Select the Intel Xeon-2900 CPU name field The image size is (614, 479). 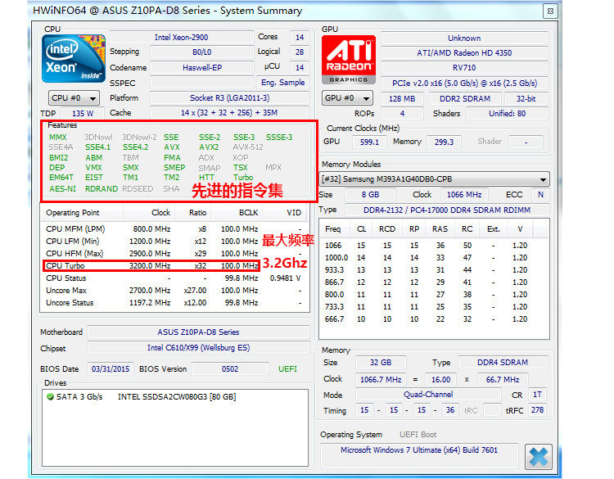pos(181,37)
